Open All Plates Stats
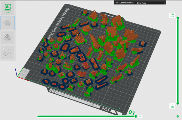Viewport: 182px width, 120px height. click(8, 9)
